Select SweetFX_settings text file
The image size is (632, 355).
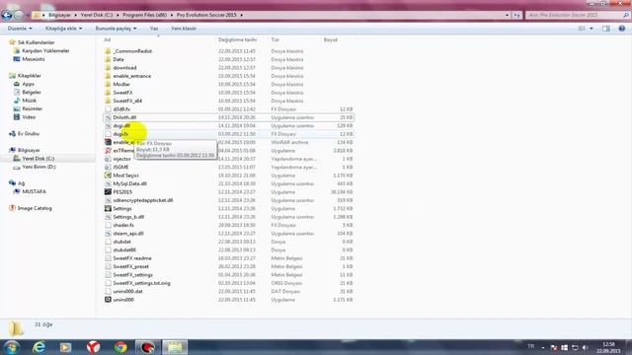[132, 275]
